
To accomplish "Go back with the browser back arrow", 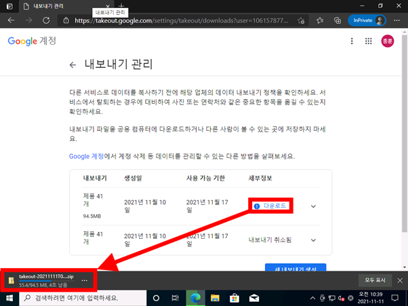I will [11, 20].
